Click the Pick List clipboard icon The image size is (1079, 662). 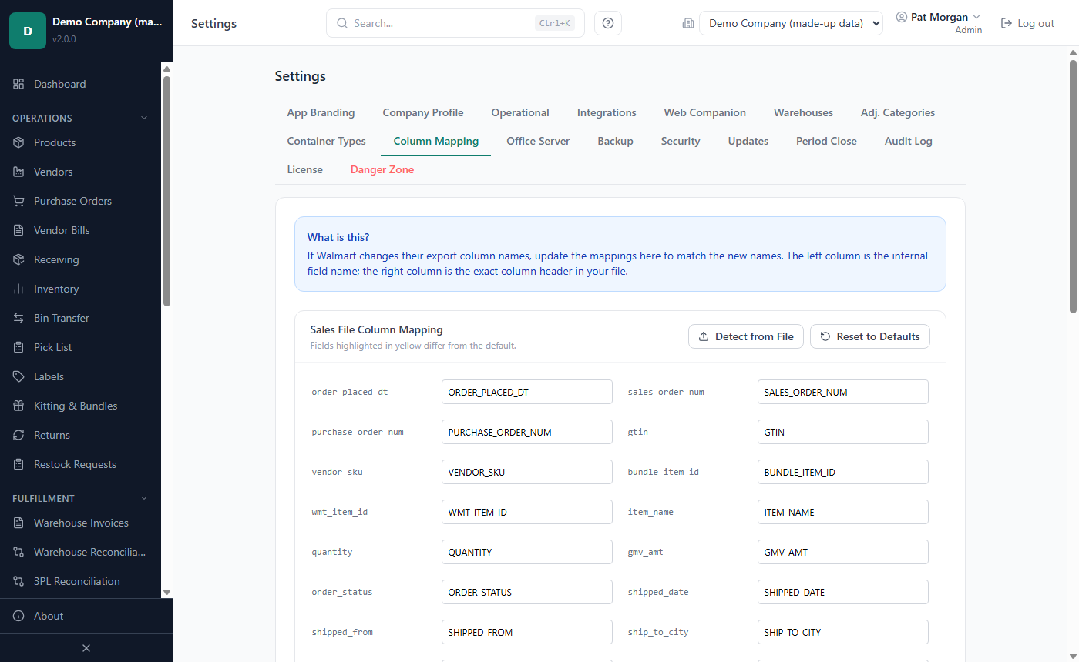tap(18, 347)
